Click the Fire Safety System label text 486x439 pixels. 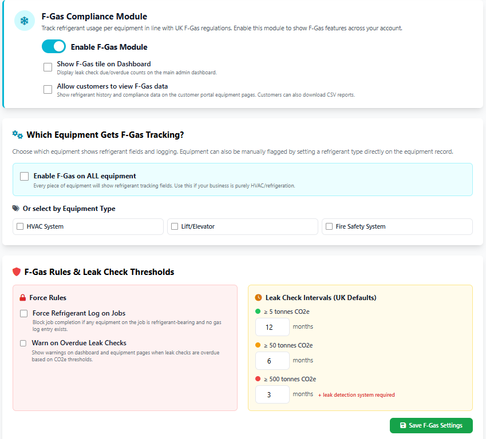point(361,226)
